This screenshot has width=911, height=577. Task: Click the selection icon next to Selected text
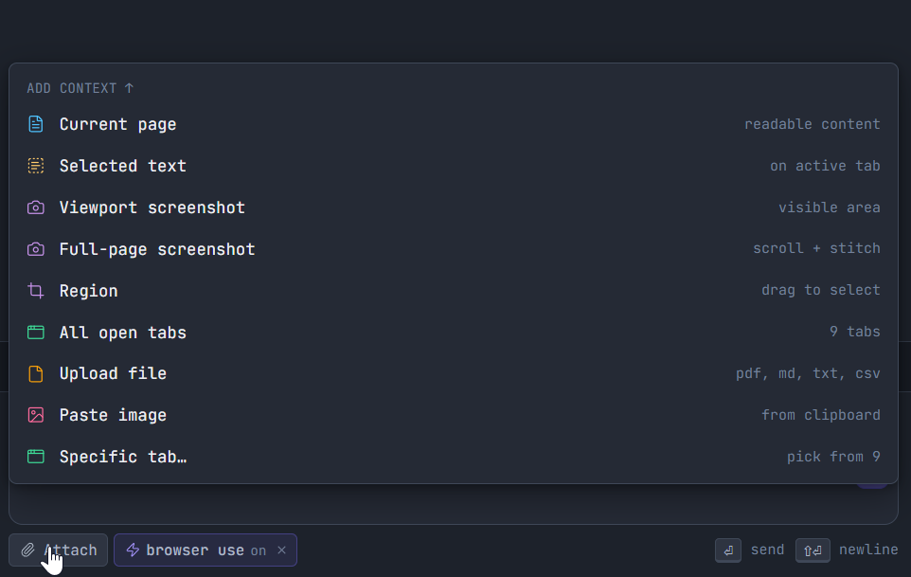[x=36, y=165]
